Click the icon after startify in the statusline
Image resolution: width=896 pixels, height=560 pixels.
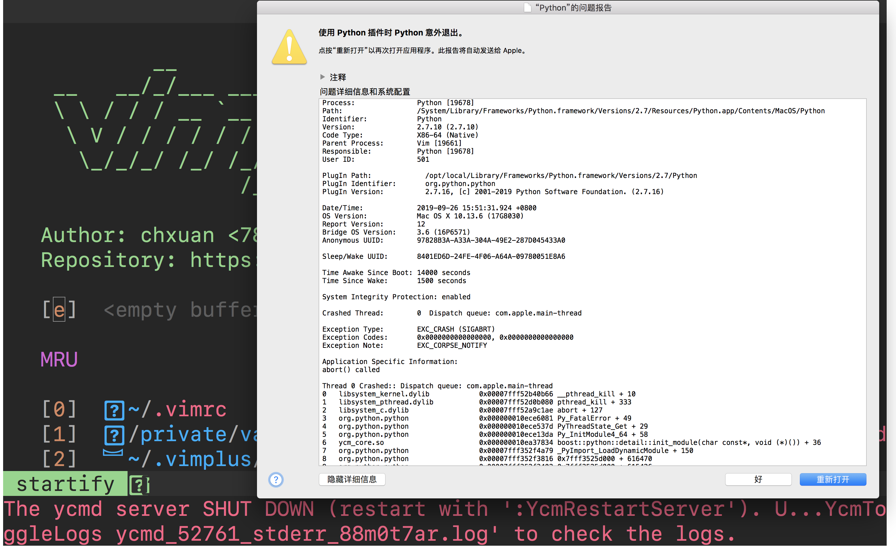[139, 484]
